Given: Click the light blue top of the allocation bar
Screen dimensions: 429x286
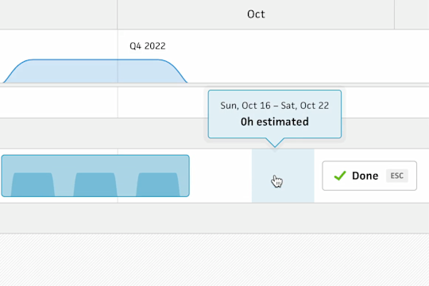Looking at the screenshot, I should tap(95, 164).
